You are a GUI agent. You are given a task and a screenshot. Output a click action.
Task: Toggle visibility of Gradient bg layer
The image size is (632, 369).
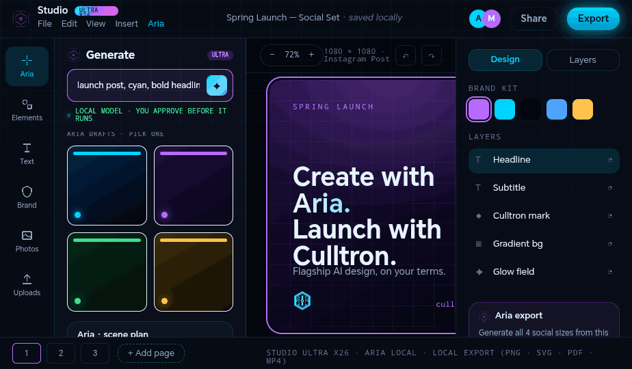click(610, 244)
